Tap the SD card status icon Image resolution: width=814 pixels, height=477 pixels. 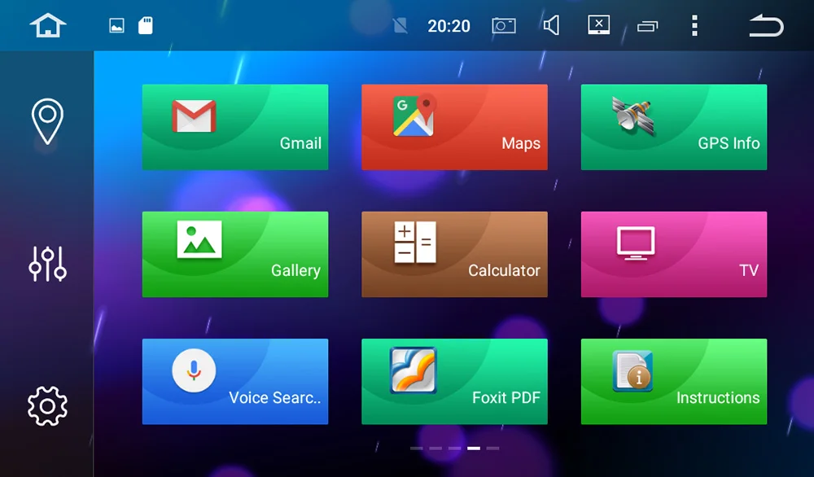pyautogui.click(x=146, y=25)
